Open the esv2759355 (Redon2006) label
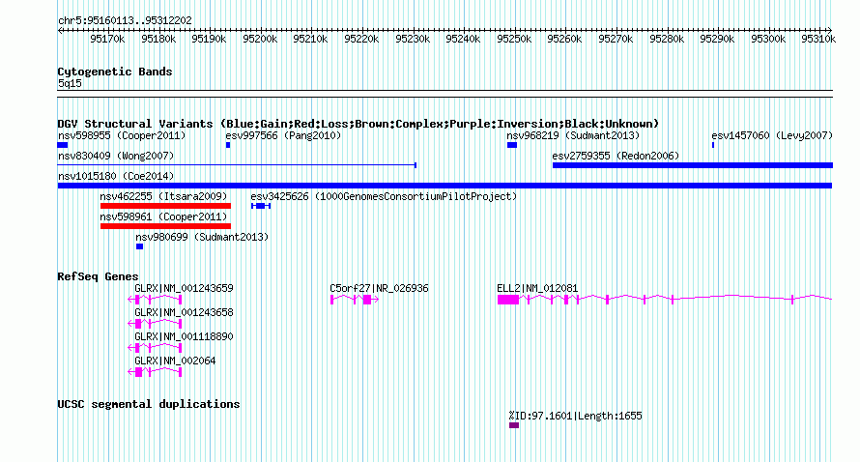Viewport: 860px width, 462px height. (616, 156)
